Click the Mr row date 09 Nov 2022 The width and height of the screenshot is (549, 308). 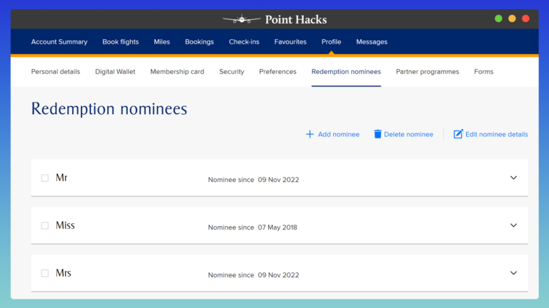coord(278,180)
